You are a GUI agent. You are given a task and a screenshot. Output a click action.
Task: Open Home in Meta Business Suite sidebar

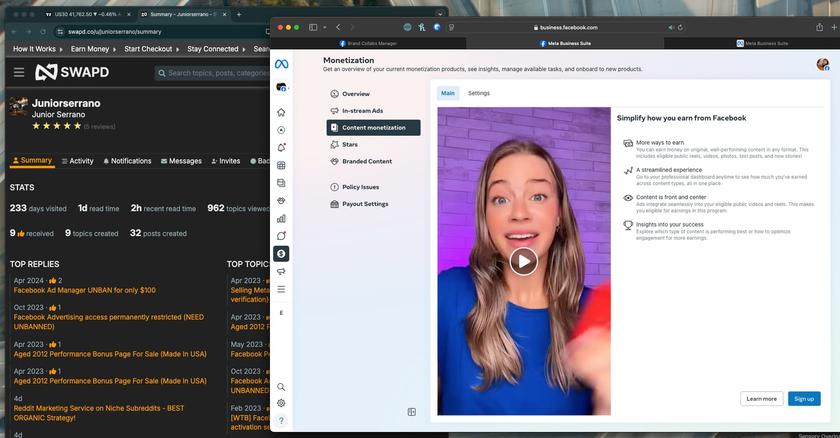coord(281,112)
